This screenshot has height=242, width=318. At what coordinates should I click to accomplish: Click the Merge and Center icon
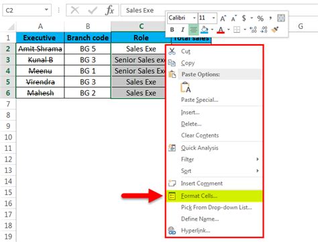(x=281, y=18)
